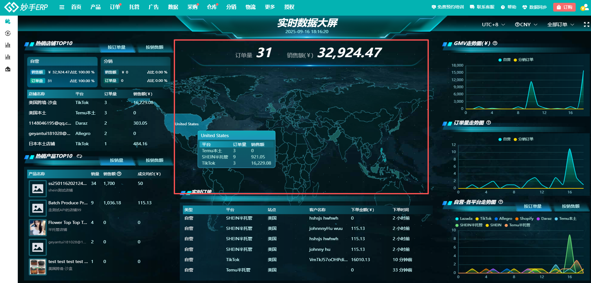The image size is (591, 283).
Task: Open the 仓库 menu in top navigation
Action: 212,7
